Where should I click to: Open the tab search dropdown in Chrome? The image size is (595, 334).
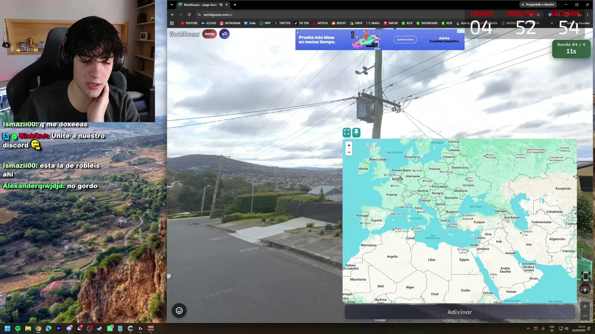tap(172, 5)
